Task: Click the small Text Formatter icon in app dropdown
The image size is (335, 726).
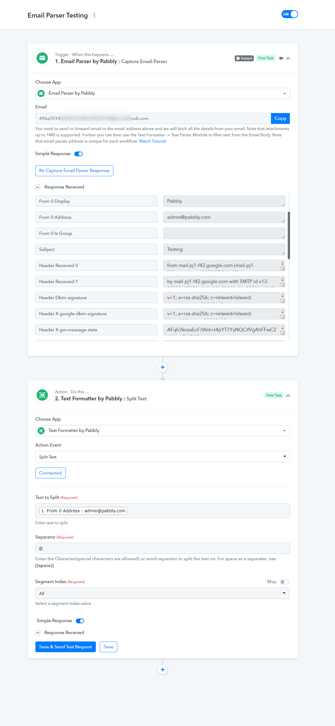Action: point(41,431)
